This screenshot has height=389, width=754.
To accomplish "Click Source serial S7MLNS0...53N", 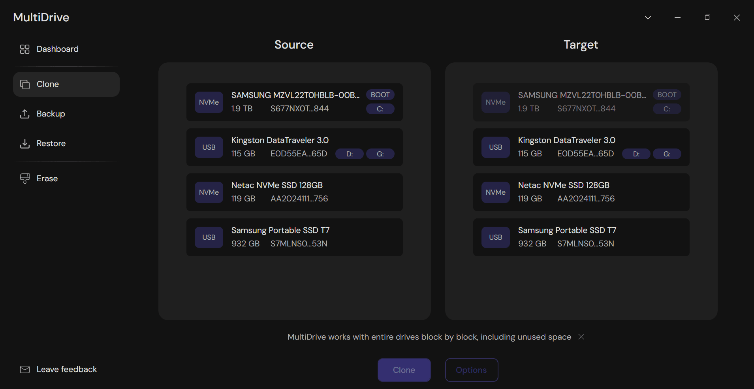I will [x=299, y=244].
